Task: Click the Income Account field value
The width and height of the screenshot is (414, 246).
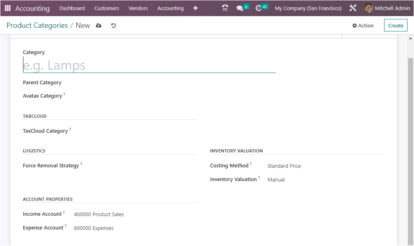Action: point(99,215)
